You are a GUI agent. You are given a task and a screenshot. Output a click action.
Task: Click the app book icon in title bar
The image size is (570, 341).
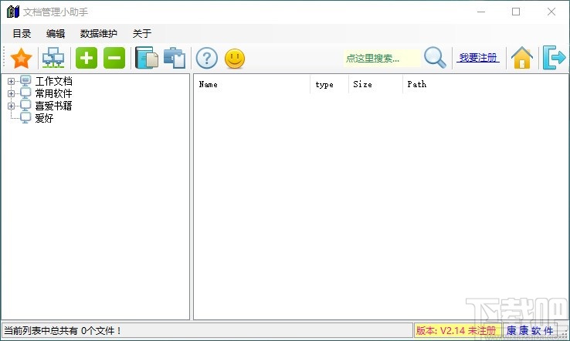coord(13,12)
